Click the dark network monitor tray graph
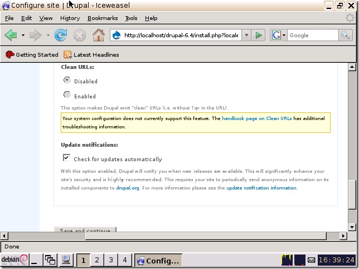The image size is (359, 269). pyautogui.click(x=300, y=260)
